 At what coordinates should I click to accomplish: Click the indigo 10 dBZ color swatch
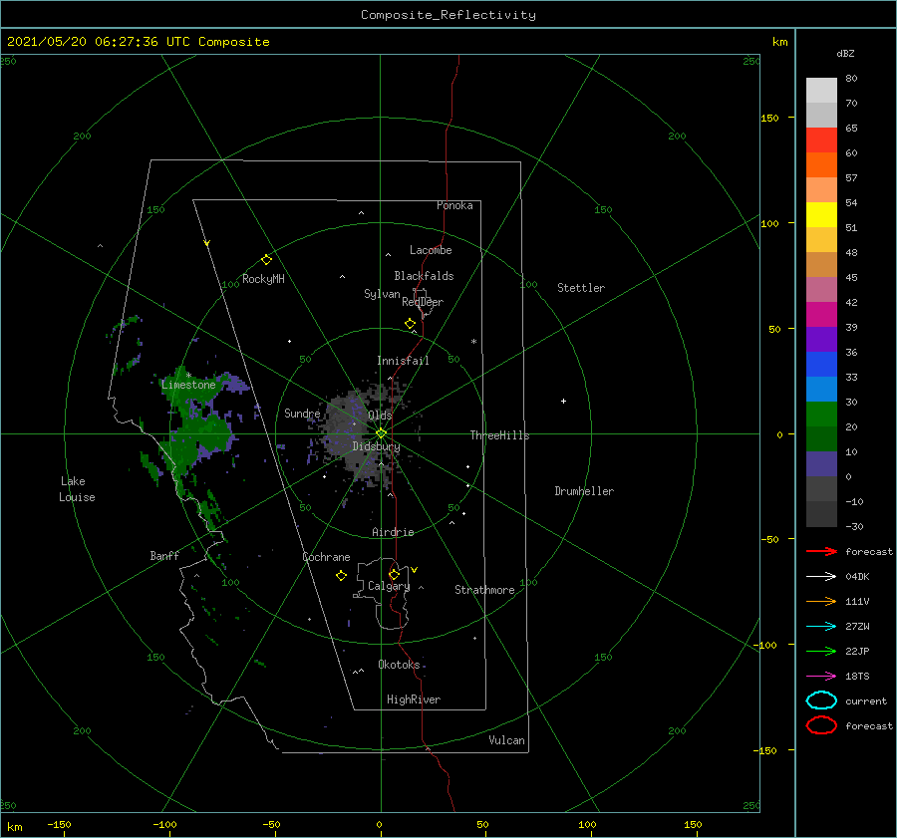tap(821, 464)
